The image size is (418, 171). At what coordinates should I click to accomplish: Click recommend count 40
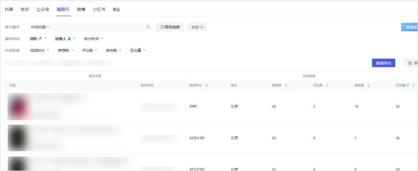(x=274, y=106)
